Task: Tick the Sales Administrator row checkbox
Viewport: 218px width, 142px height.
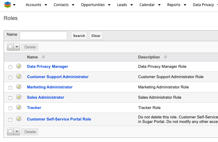Action: (x=10, y=98)
